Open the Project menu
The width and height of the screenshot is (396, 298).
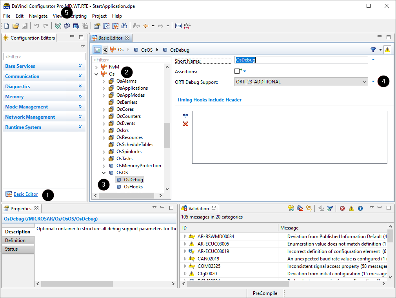tap(99, 16)
